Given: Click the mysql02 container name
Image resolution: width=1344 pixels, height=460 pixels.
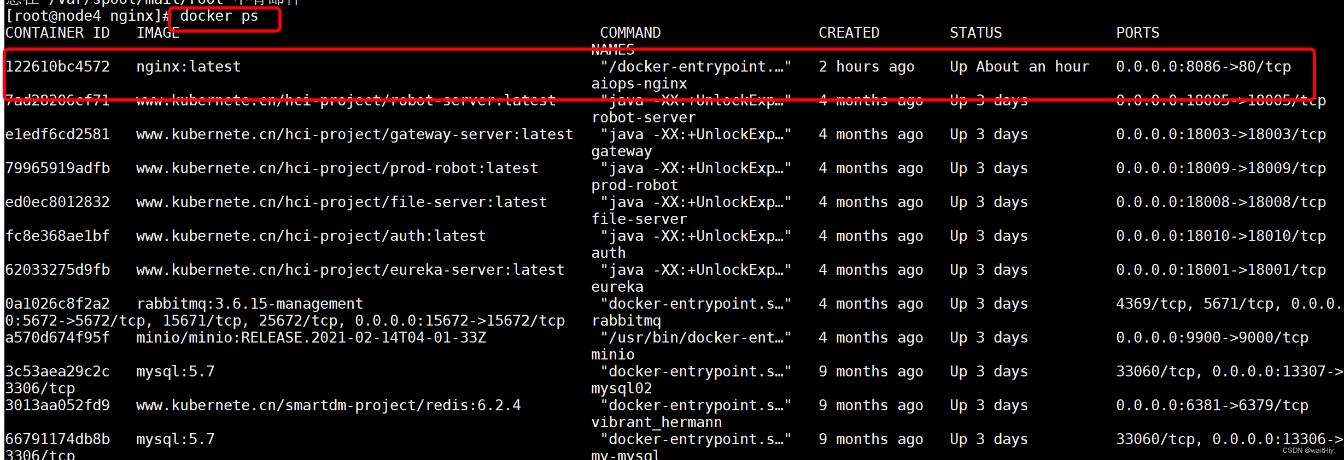Looking at the screenshot, I should 622,388.
